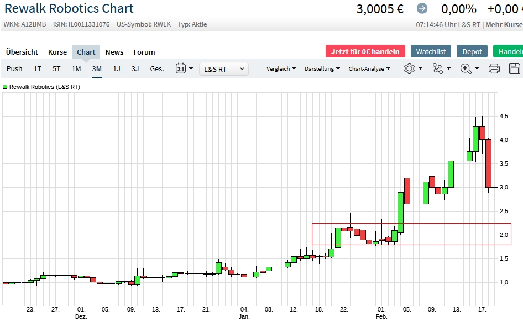The image size is (523, 322).
Task: Open the Chart-Analyse dropdown
Action: [x=369, y=68]
